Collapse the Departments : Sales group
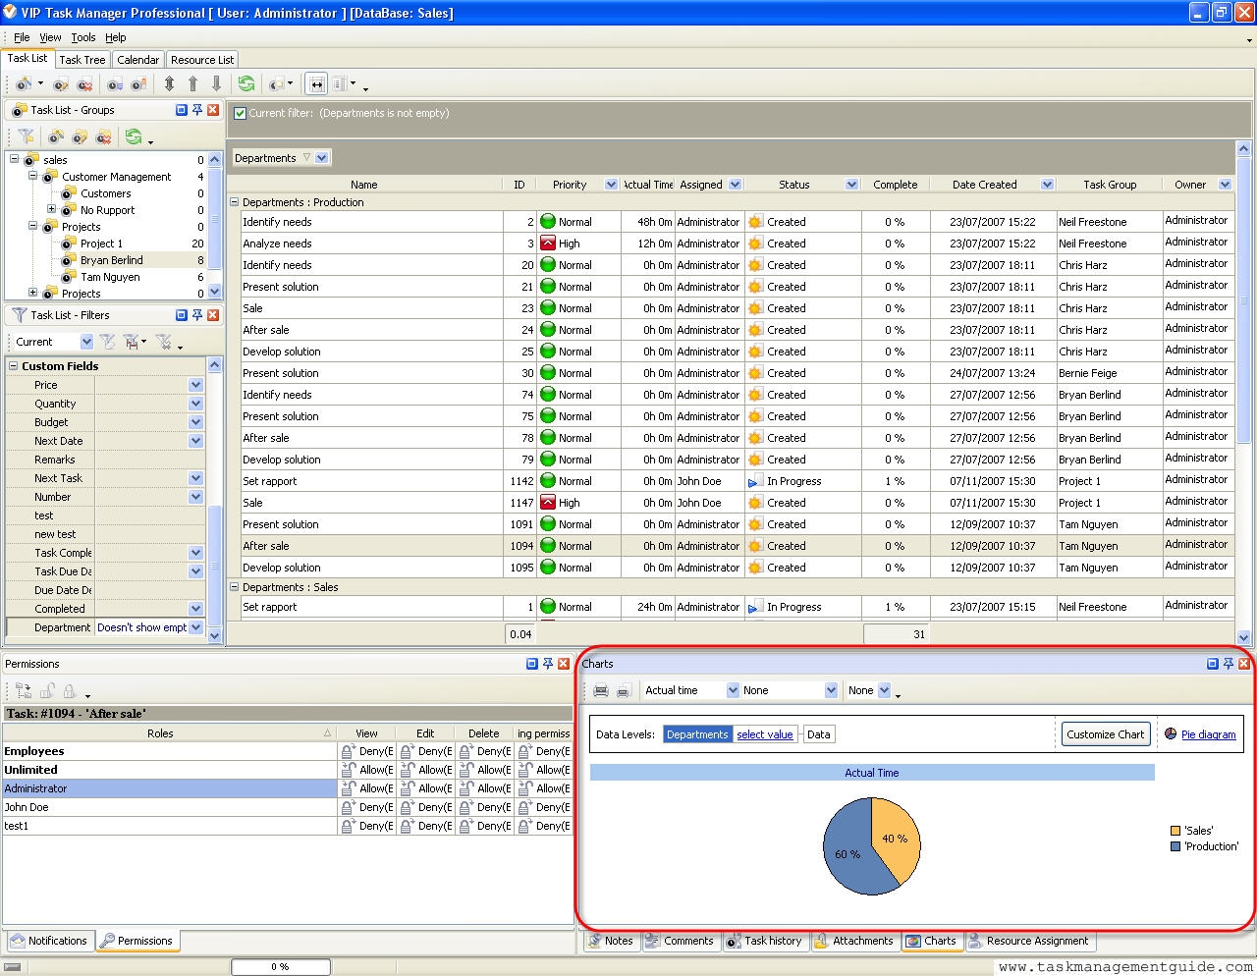This screenshot has height=976, width=1257. tap(235, 587)
